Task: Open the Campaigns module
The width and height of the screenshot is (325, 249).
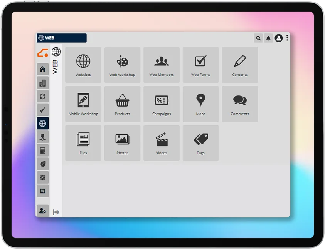Action: point(162,104)
